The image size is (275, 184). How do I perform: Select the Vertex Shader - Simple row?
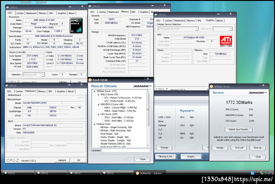(x=114, y=137)
